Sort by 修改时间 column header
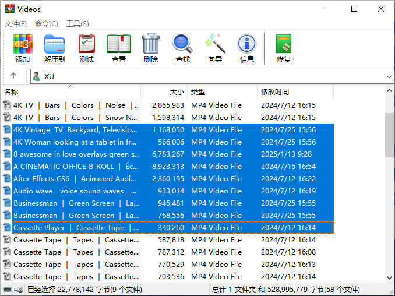 [275, 92]
